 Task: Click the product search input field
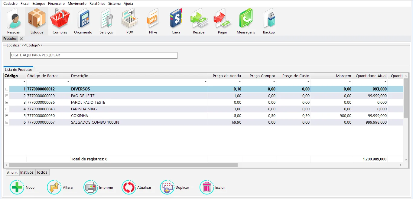(94, 55)
